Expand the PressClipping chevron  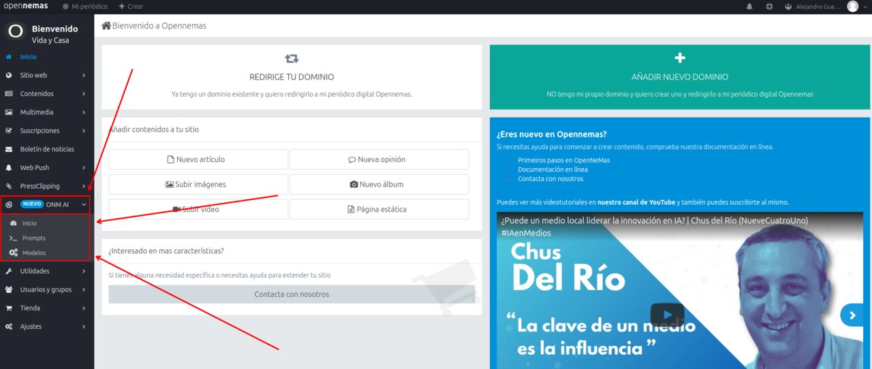point(84,186)
